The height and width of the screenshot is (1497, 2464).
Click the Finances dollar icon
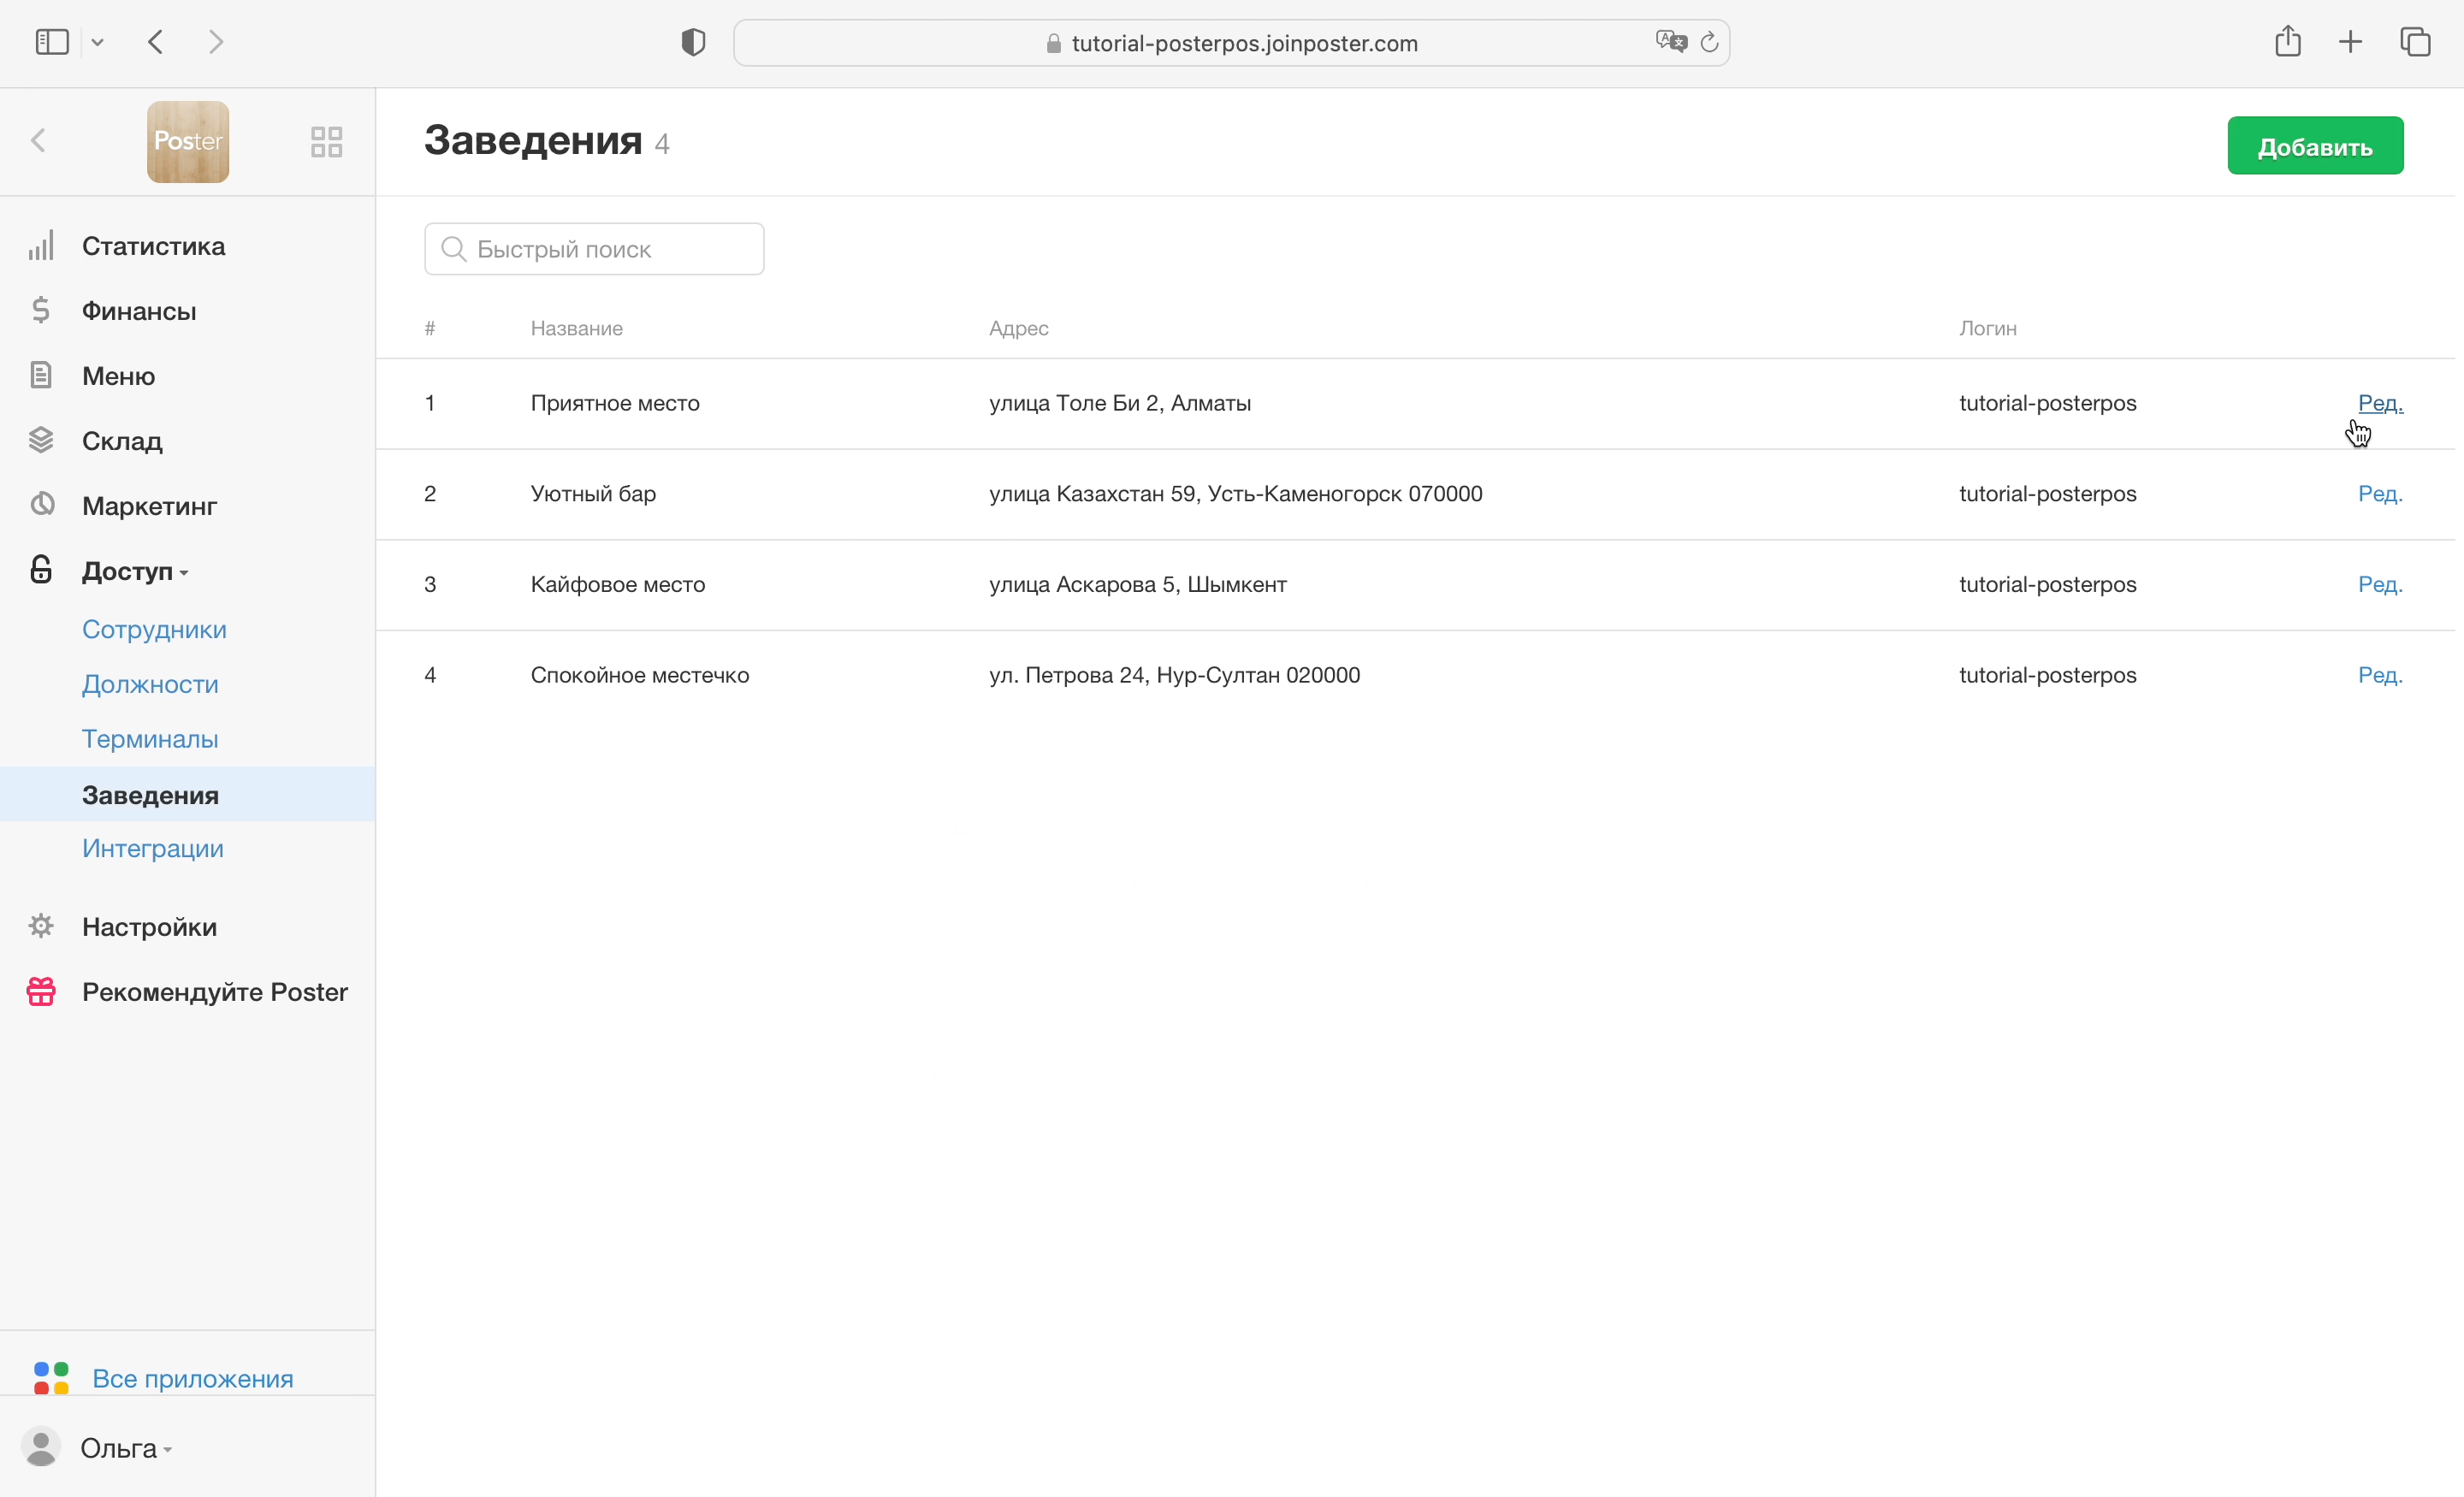coord(41,311)
